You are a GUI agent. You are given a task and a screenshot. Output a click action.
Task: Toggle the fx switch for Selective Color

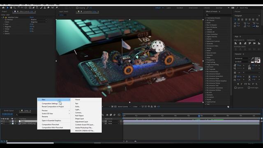point(4,17)
